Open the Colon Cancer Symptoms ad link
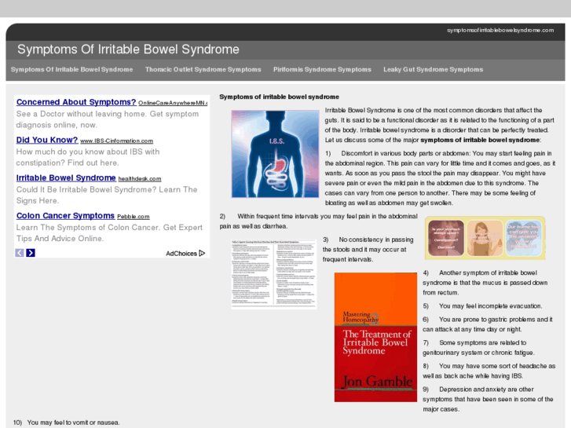This screenshot has height=428, width=571. tap(65, 216)
